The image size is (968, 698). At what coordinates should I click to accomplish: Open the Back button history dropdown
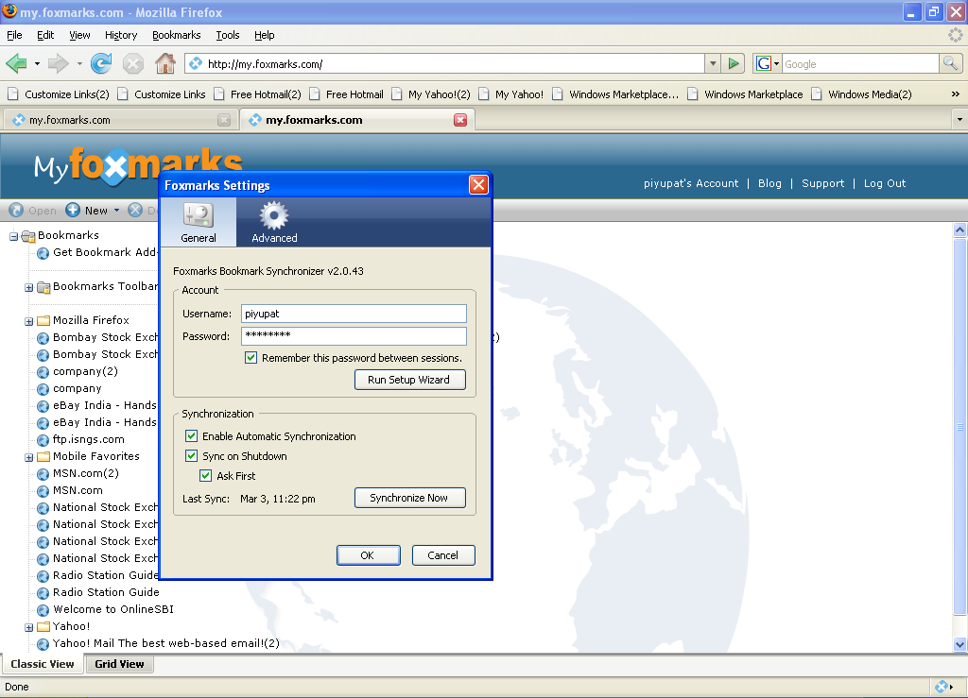point(37,63)
